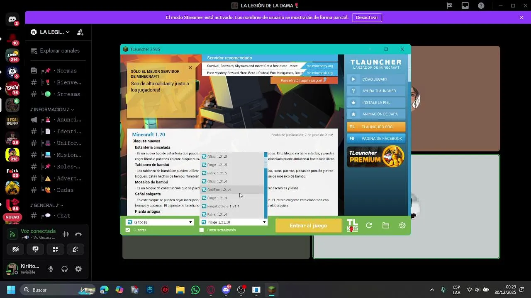Open the Dudas channel

pos(58,190)
